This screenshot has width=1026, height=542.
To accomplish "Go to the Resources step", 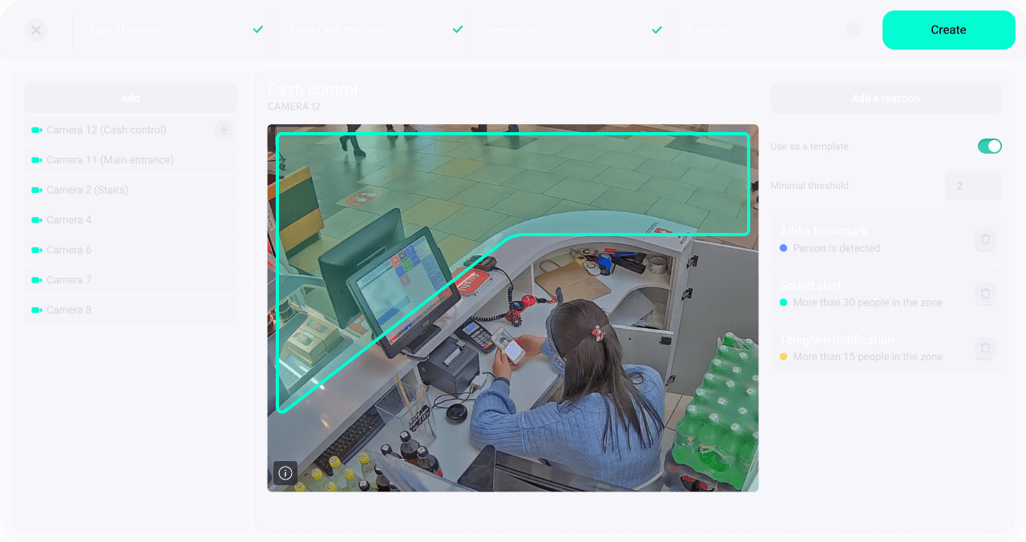I will coord(512,30).
